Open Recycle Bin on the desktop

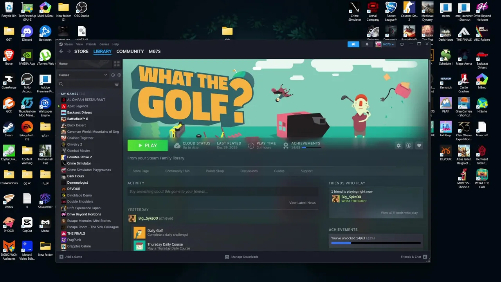click(9, 10)
